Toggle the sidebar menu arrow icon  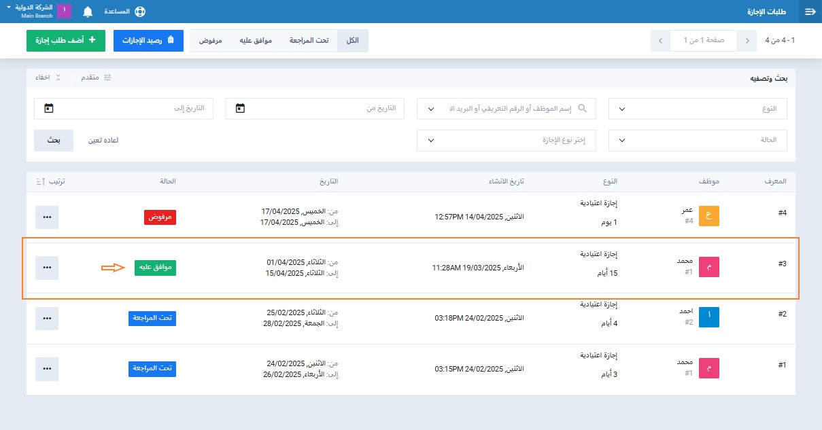(810, 12)
